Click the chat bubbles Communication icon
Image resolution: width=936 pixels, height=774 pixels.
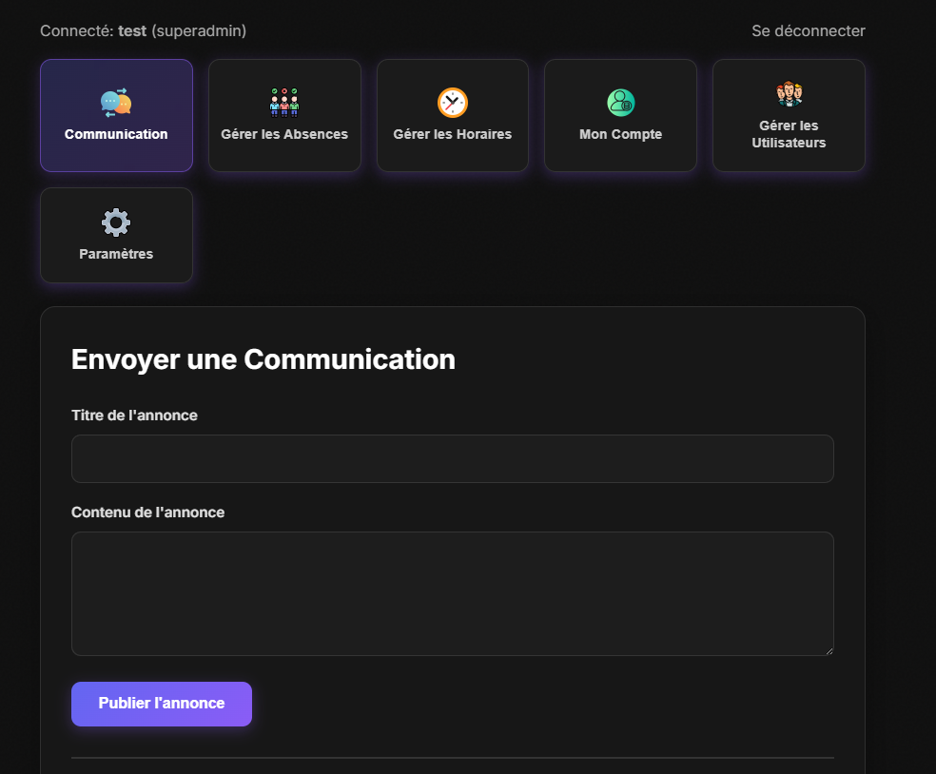point(116,102)
